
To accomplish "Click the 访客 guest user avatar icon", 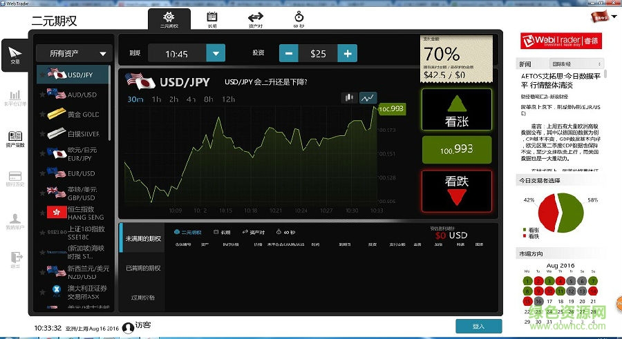I will click(x=128, y=327).
